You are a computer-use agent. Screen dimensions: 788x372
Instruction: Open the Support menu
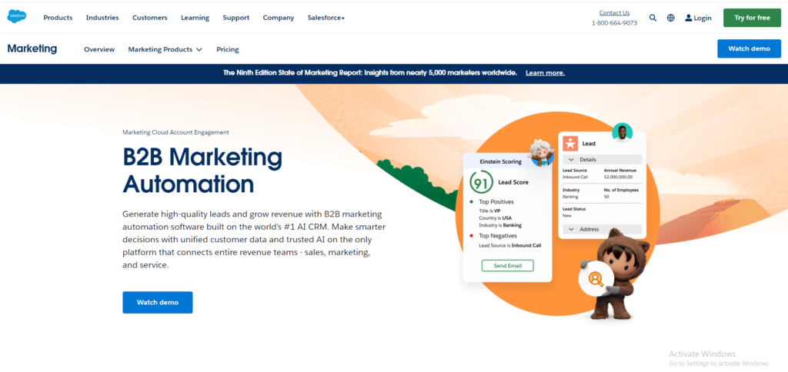click(x=236, y=18)
